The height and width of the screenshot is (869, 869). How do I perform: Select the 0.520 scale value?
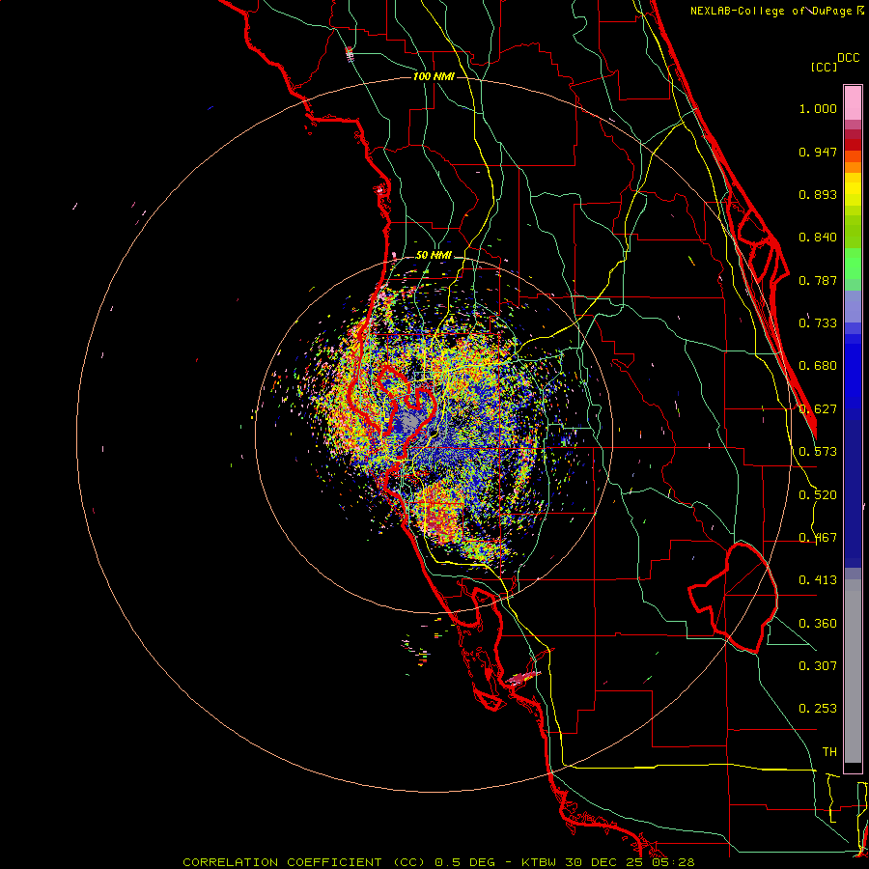click(x=818, y=495)
